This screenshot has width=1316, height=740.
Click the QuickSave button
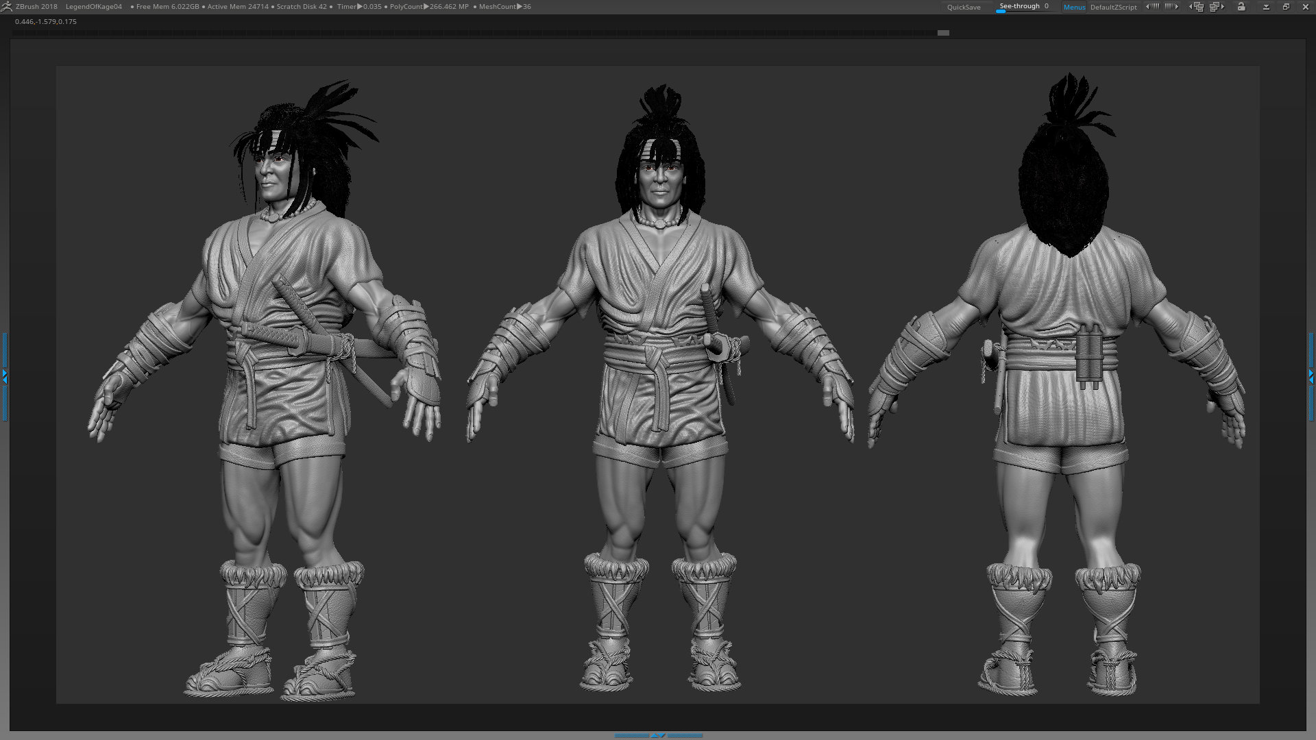point(964,7)
